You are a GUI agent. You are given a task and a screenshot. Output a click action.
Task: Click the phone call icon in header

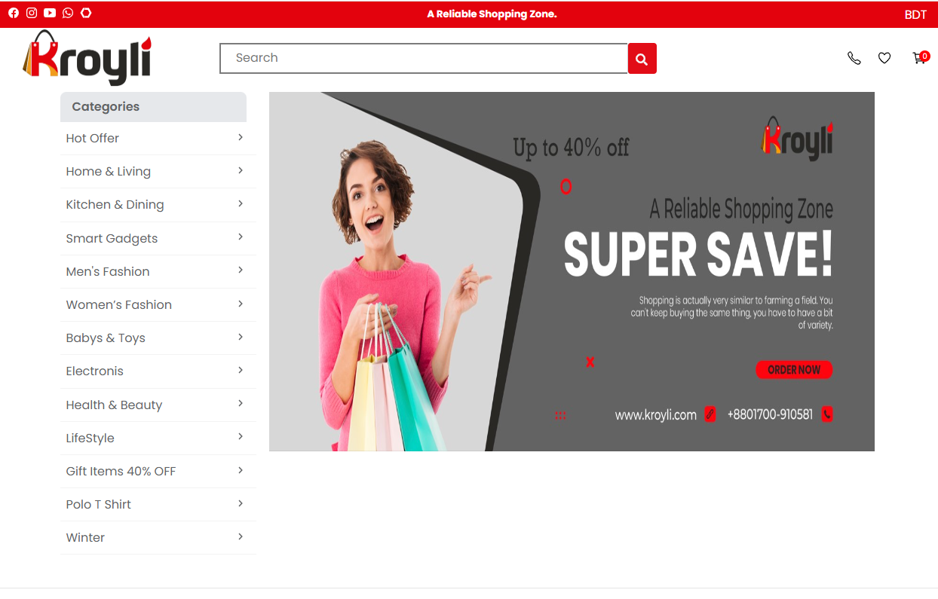pyautogui.click(x=854, y=58)
